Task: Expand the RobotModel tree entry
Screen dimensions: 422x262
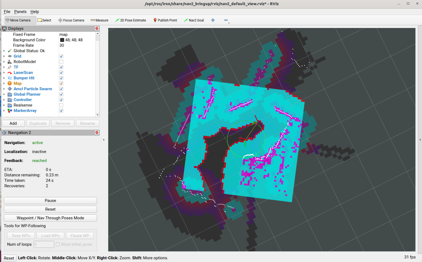Action: pyautogui.click(x=4, y=62)
